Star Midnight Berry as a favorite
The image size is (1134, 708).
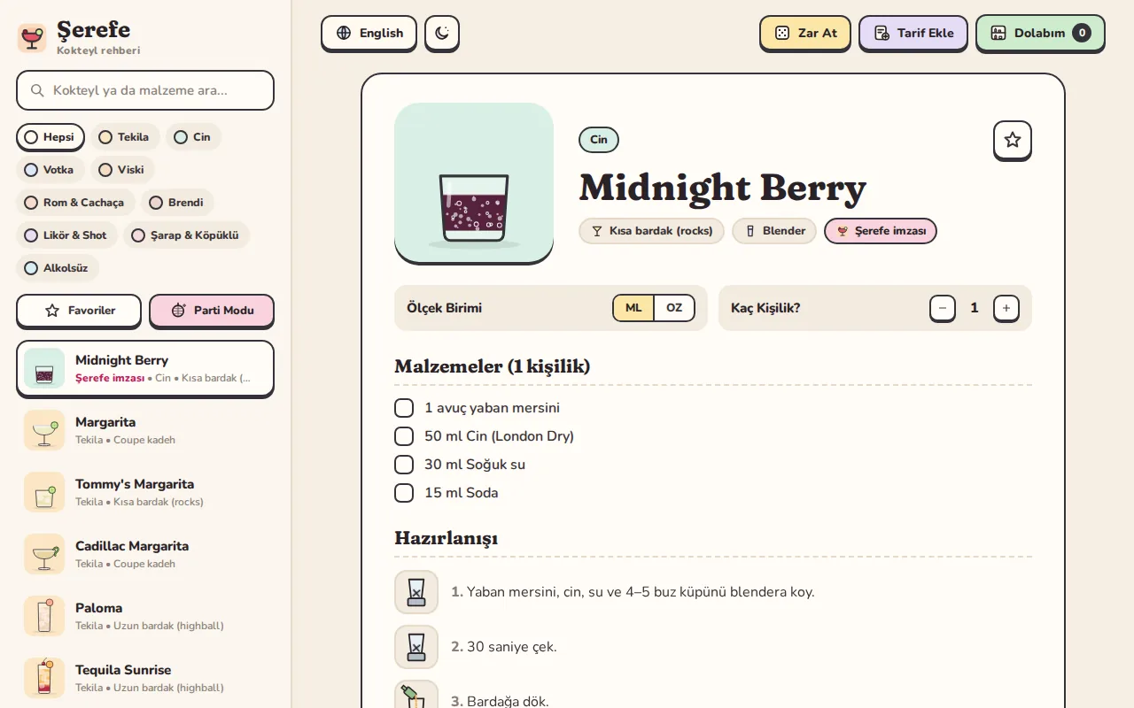(x=1013, y=140)
